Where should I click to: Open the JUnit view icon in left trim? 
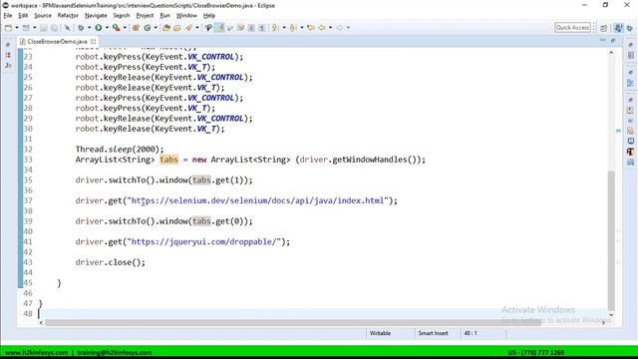click(8, 66)
